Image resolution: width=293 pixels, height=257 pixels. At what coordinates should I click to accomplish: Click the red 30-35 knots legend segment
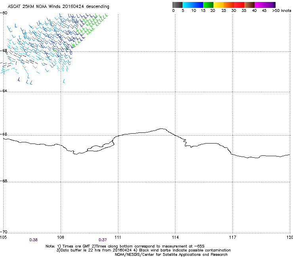tap(239, 5)
